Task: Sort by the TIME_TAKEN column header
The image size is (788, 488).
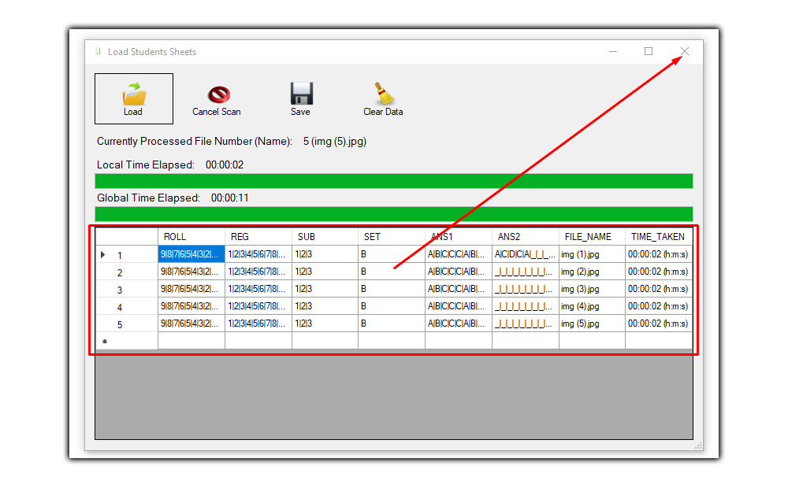Action: (659, 237)
